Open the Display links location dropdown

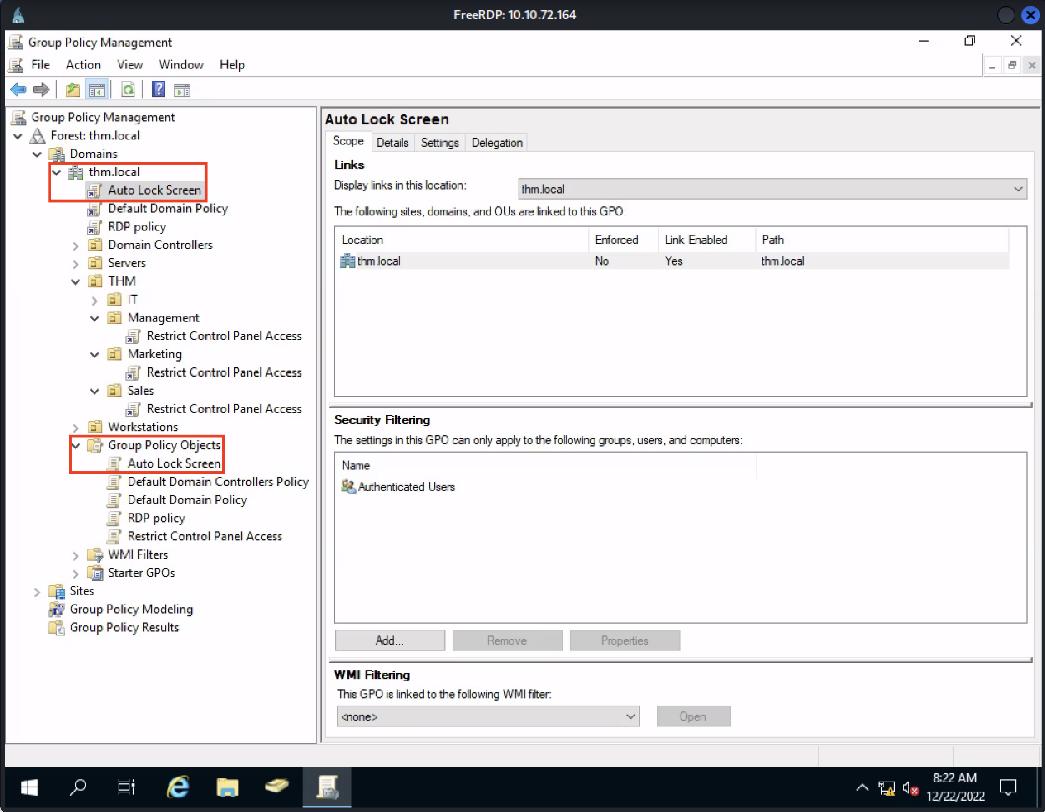tap(772, 189)
